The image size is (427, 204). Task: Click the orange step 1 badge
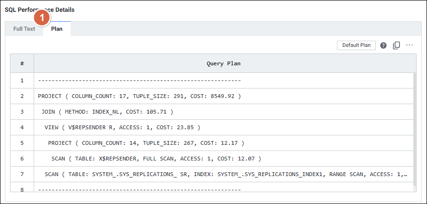click(42, 18)
